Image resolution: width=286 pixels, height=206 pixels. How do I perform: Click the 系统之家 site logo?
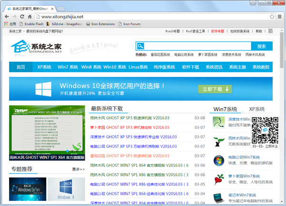click(x=36, y=47)
